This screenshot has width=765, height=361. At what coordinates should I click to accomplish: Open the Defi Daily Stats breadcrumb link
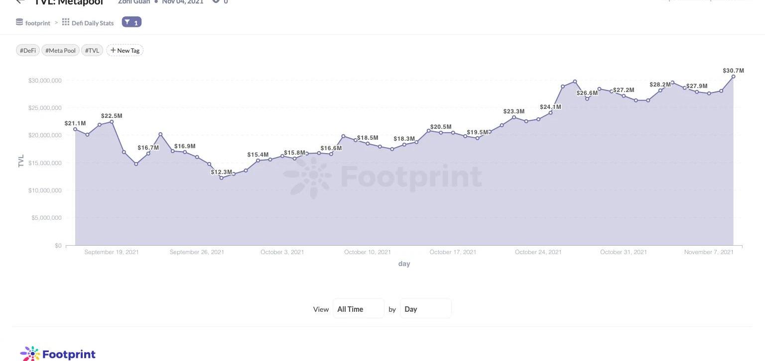(x=93, y=23)
